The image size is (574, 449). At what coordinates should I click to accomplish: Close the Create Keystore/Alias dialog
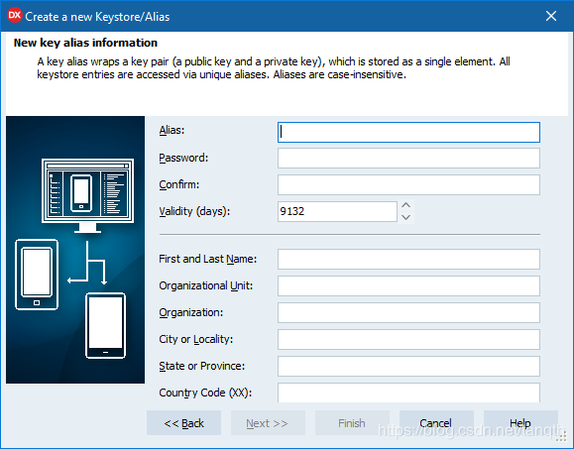pyautogui.click(x=551, y=16)
